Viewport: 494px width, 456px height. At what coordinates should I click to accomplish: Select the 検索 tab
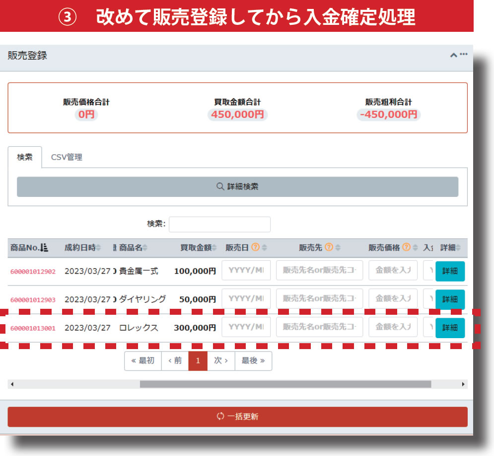(25, 157)
